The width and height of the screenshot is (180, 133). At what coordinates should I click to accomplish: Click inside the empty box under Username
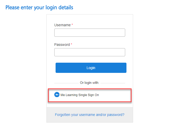tap(90, 33)
